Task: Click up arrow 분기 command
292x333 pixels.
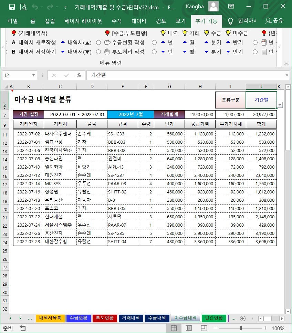Action: pyautogui.click(x=212, y=42)
